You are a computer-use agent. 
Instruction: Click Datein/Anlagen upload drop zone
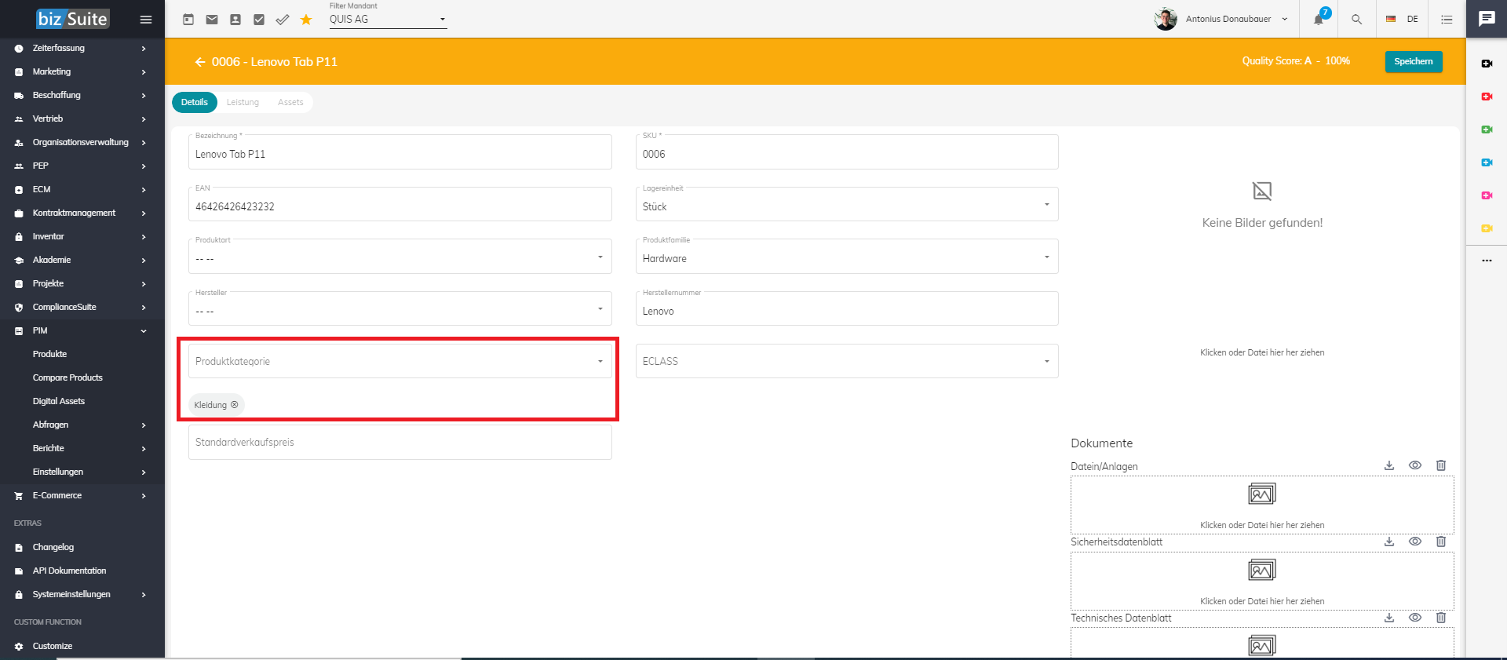coord(1262,505)
